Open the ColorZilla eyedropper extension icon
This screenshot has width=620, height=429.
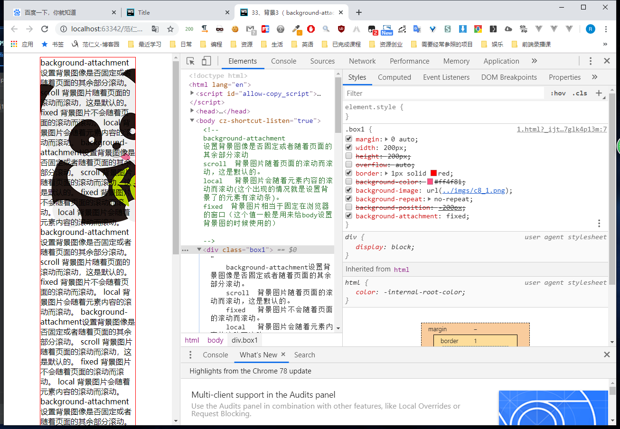(x=296, y=29)
